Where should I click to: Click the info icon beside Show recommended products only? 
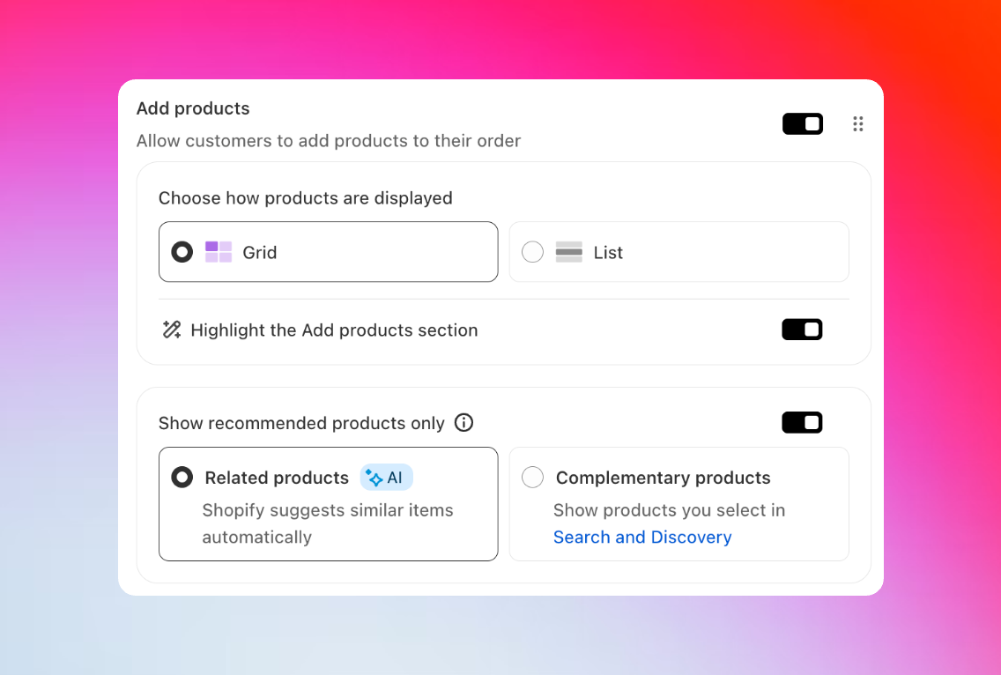[463, 423]
